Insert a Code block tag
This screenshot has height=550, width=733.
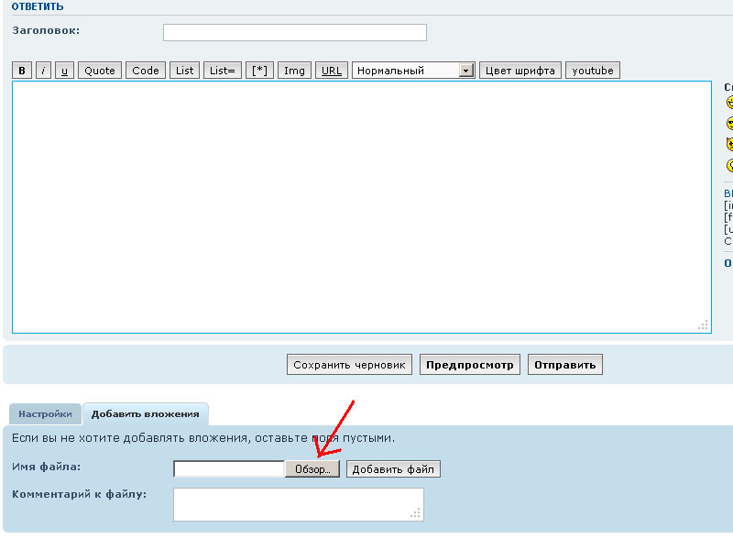(146, 71)
